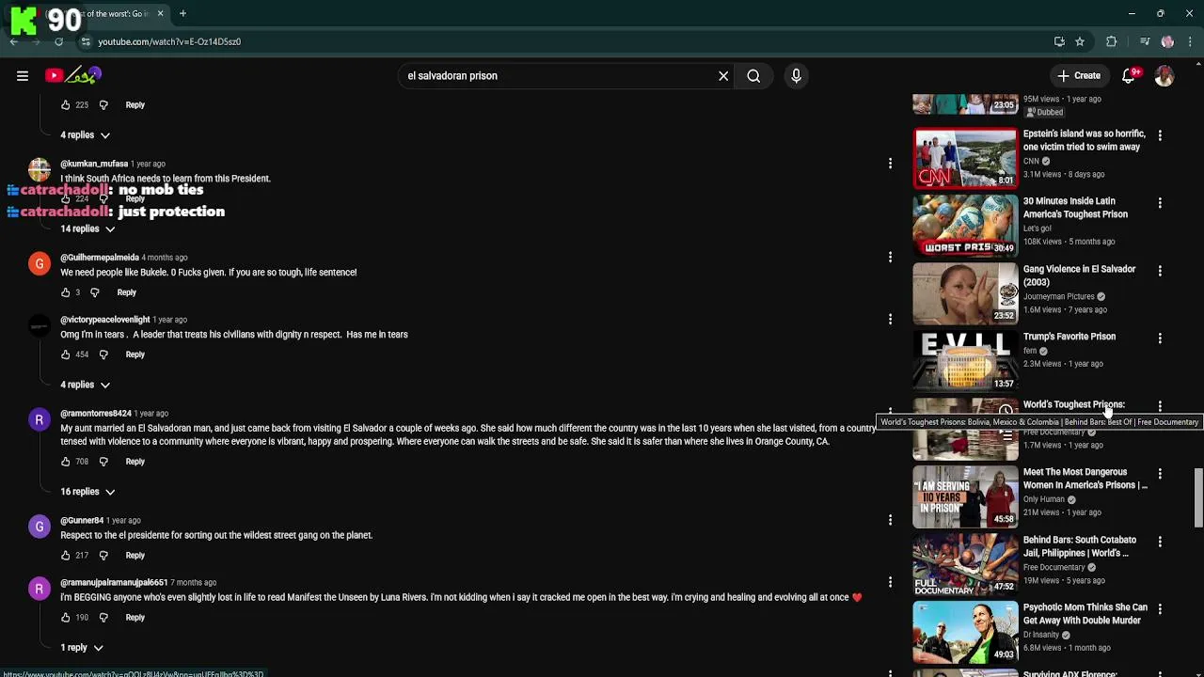
Task: Reply to @victorypeaceloverlight's comment
Action: 135,354
